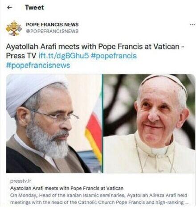Image resolution: width=196 pixels, height=210 pixels.
Task: Follow the ift.tt/dgBGhu5 short link
Action: 64,56
